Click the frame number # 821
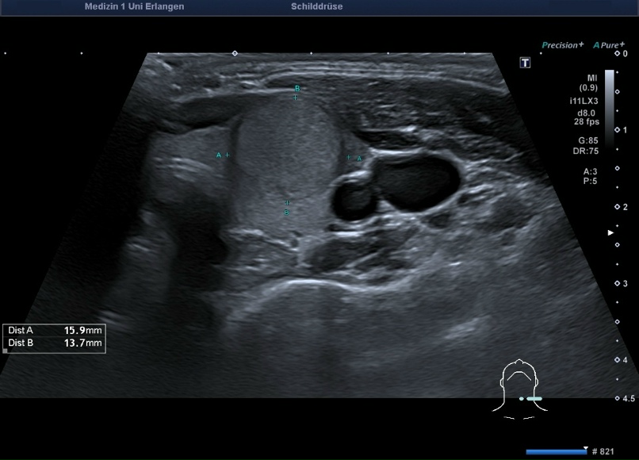This screenshot has width=639, height=460. [603, 452]
